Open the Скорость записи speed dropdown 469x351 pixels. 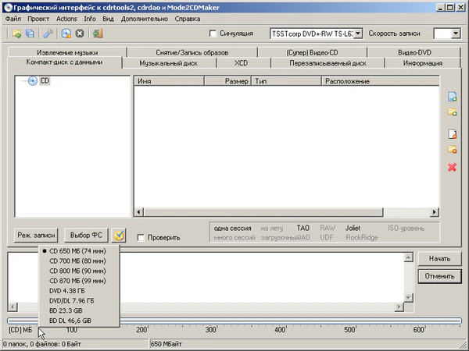456,34
